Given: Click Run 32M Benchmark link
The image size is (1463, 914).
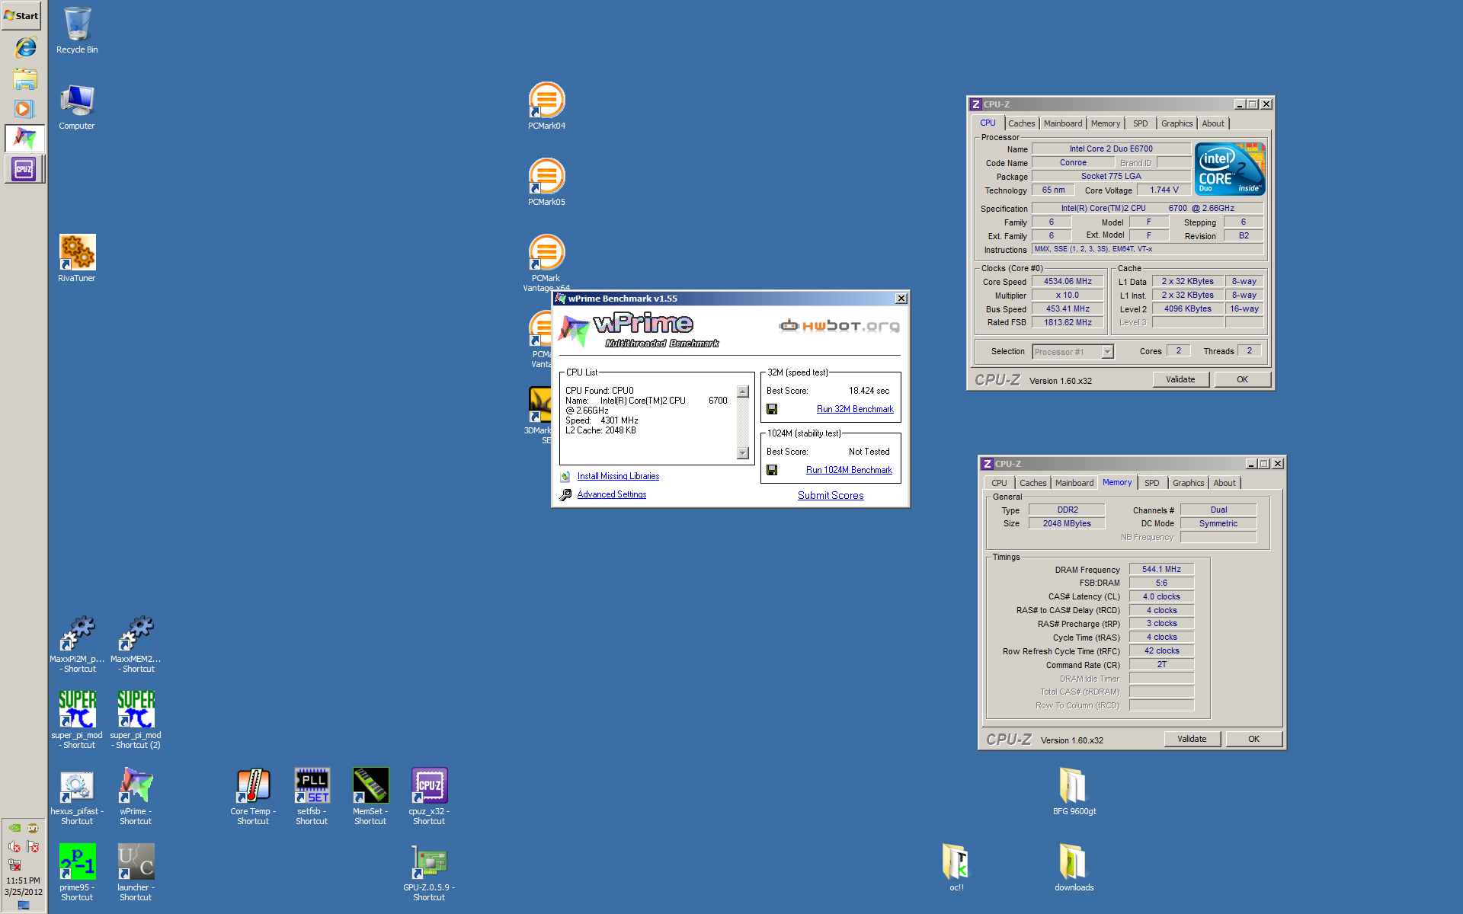Looking at the screenshot, I should [x=855, y=409].
